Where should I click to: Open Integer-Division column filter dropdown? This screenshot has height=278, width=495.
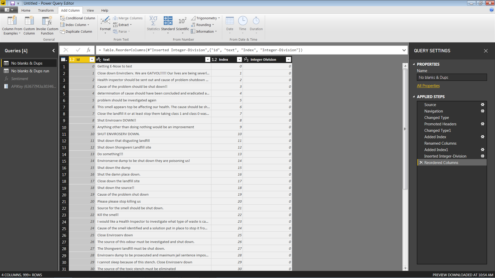tap(288, 59)
